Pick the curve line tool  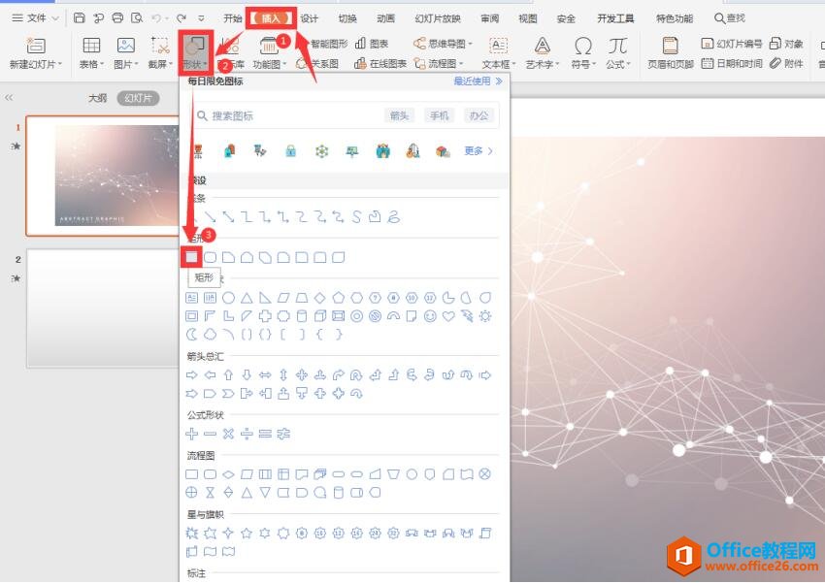tap(357, 216)
